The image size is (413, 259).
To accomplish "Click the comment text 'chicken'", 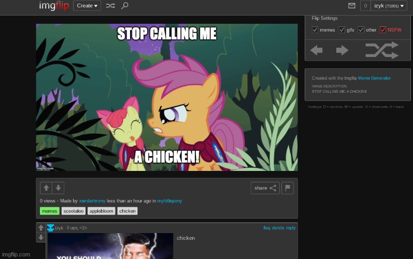I will coord(186,238).
